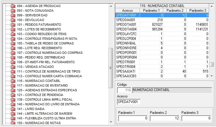Click the folder icon beside 093 - NOTA CONJUGADA
The image size is (216, 127).
[x=13, y=11]
